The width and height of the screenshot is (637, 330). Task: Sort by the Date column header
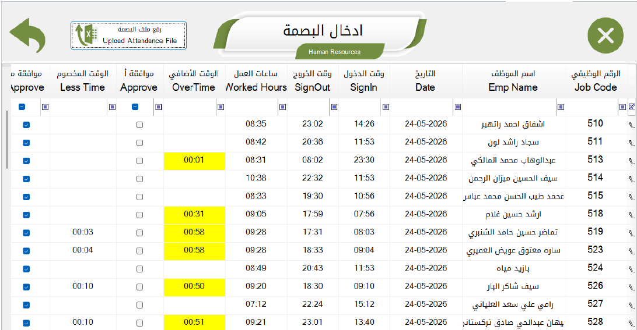pos(425,81)
